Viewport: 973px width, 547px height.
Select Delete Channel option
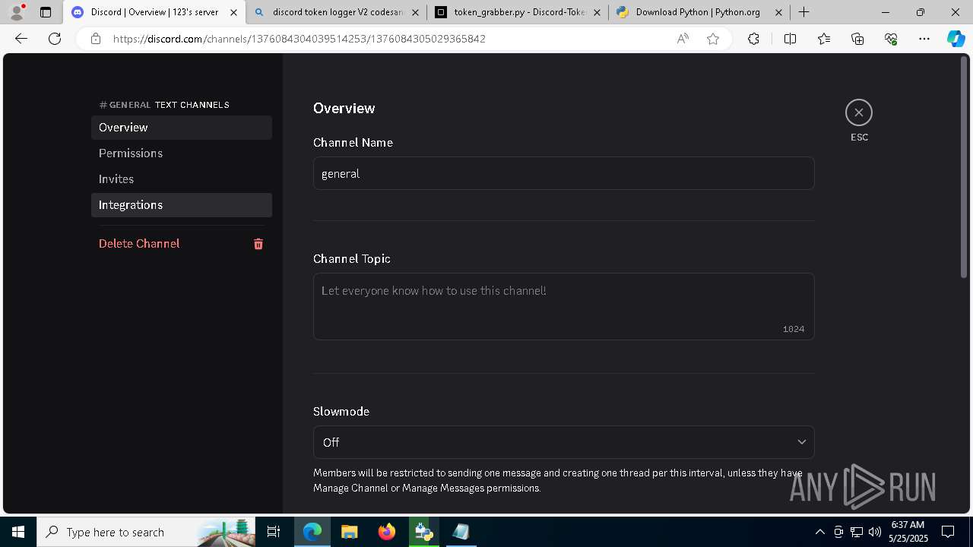182,244
